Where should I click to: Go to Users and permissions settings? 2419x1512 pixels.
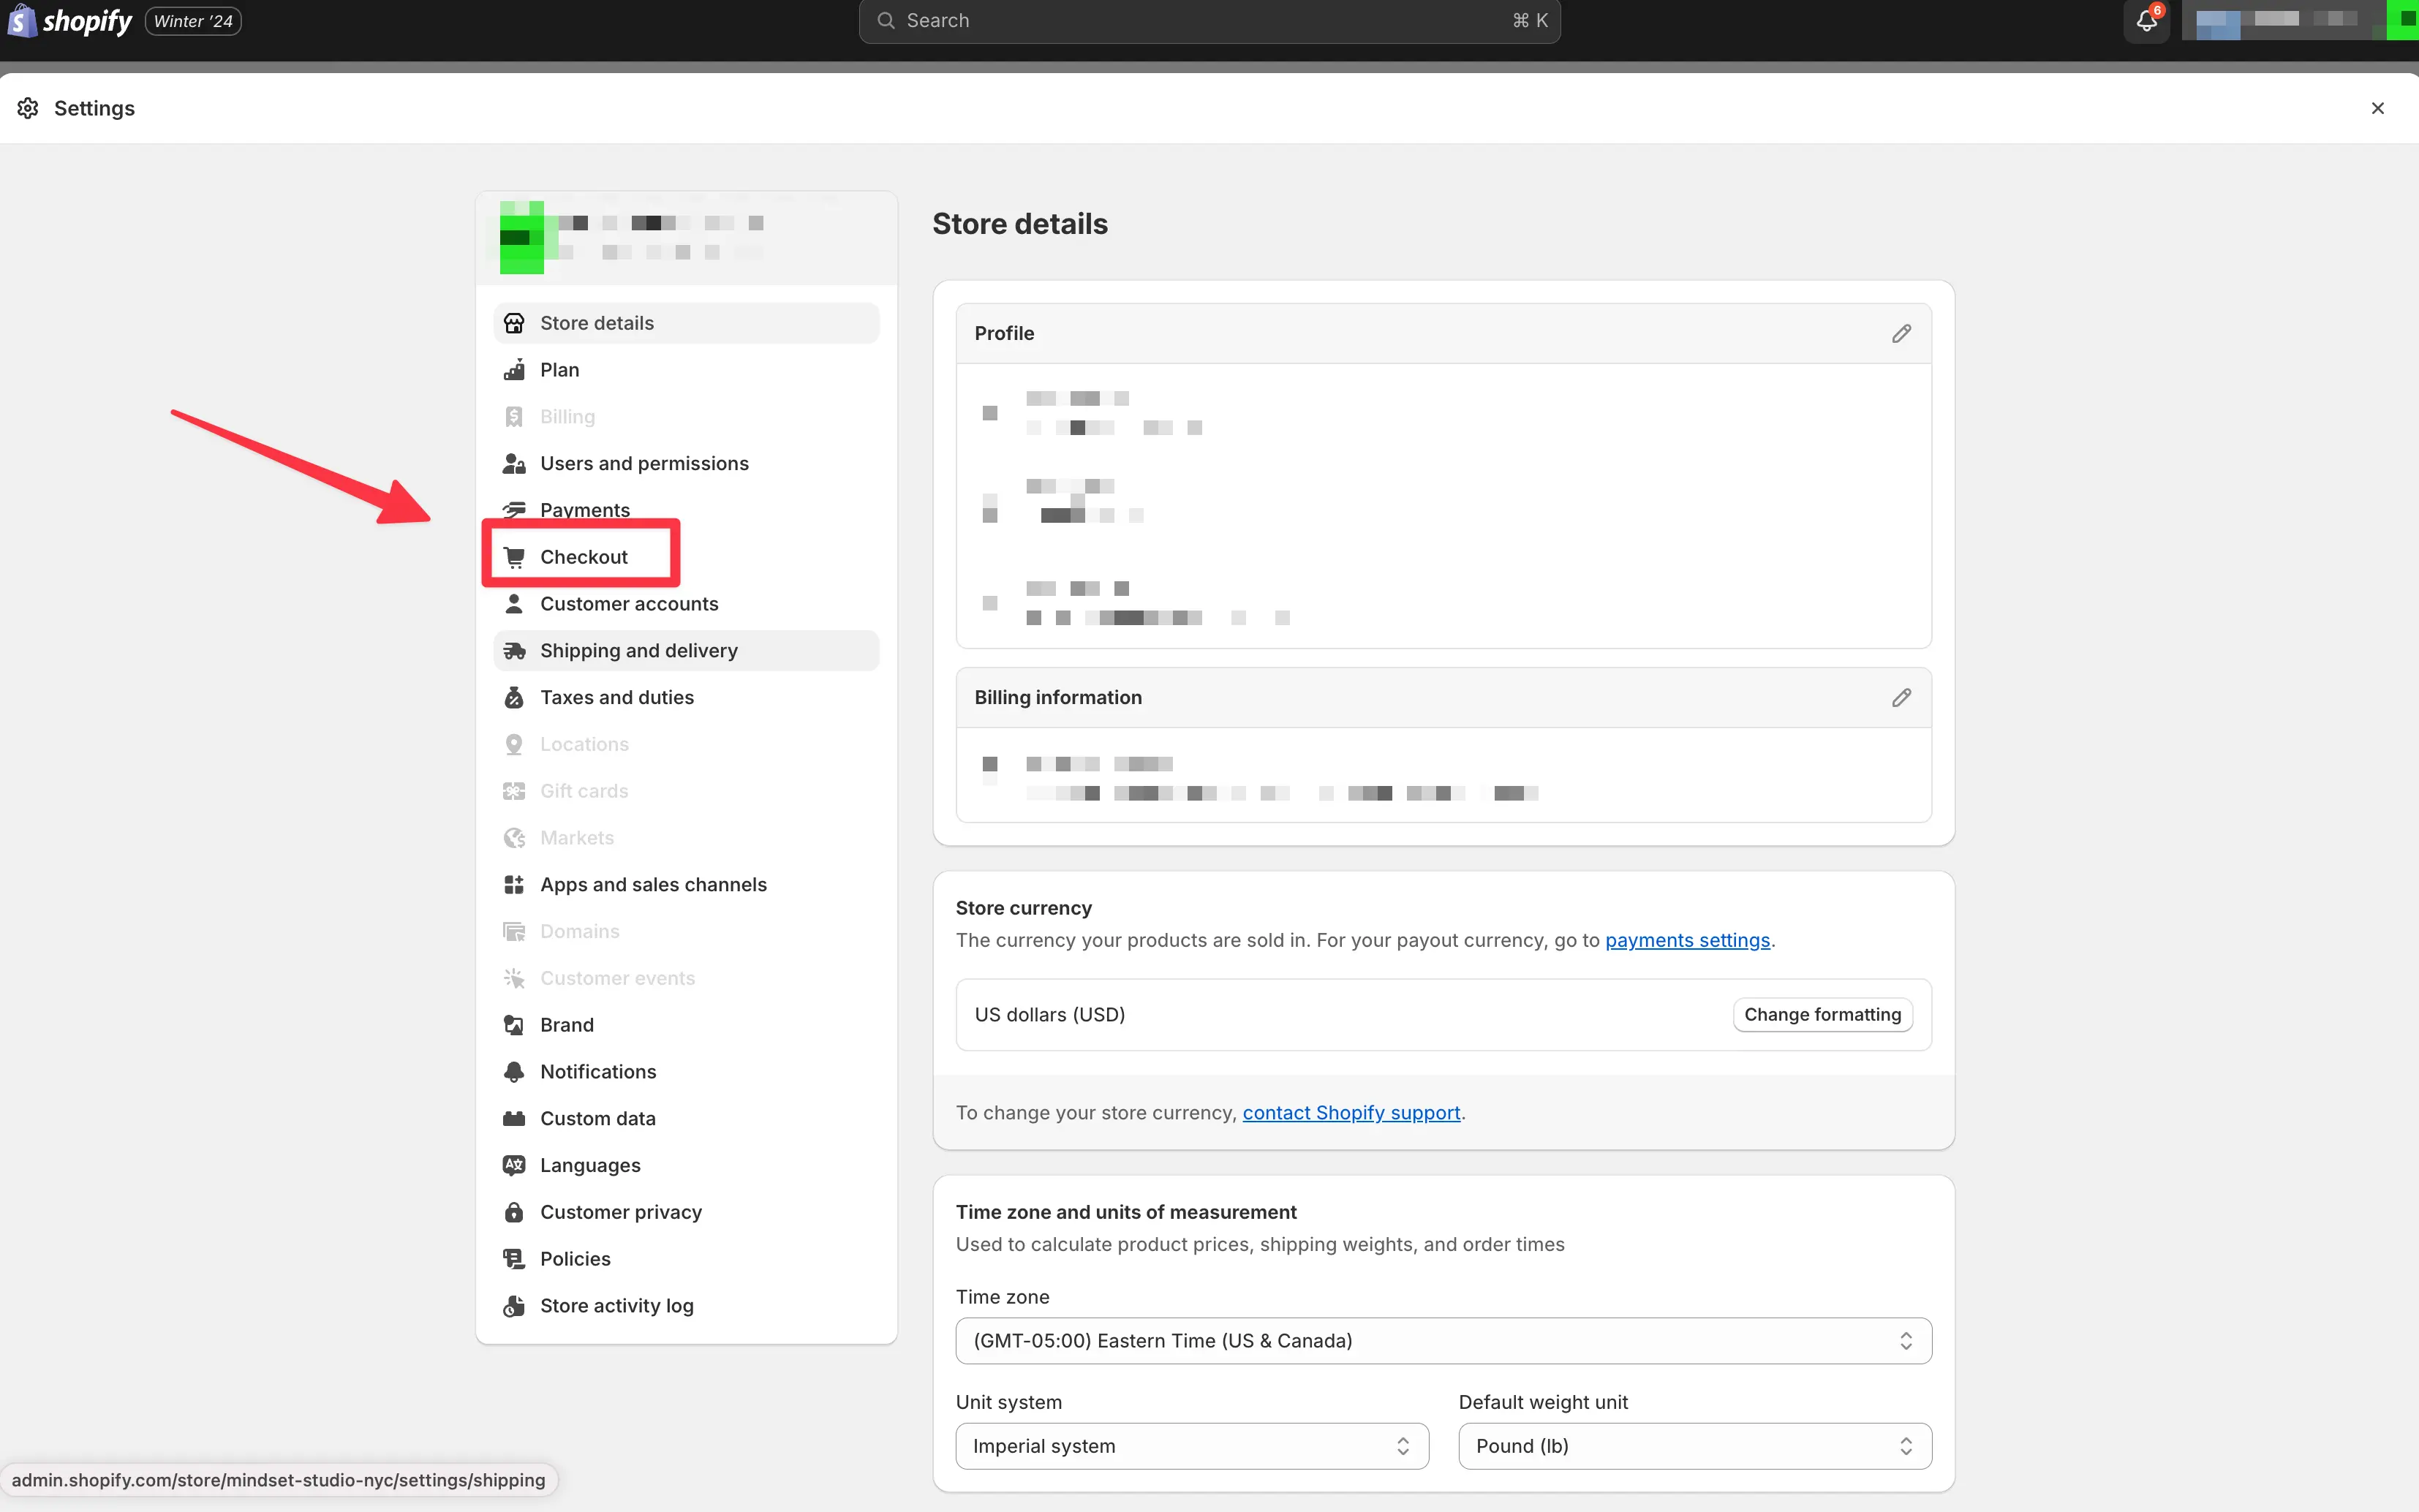click(x=686, y=463)
